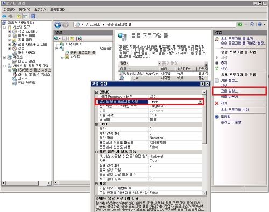Select the HttpLevel response type value
Screen dimensions: 269x212
157,157
